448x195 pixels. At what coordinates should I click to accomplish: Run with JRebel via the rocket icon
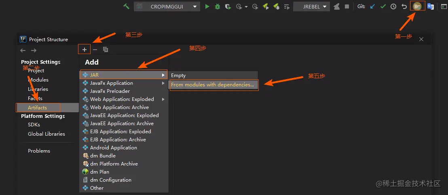[x=266, y=6]
